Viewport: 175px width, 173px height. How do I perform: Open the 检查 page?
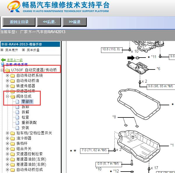pyautogui.click(x=25, y=117)
